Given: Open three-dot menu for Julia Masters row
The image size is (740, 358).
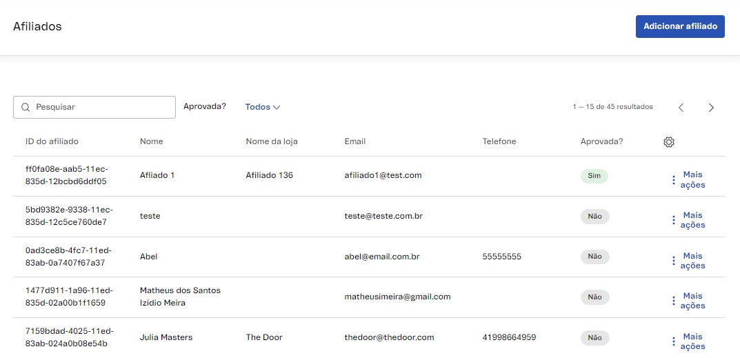Looking at the screenshot, I should pyautogui.click(x=674, y=341).
